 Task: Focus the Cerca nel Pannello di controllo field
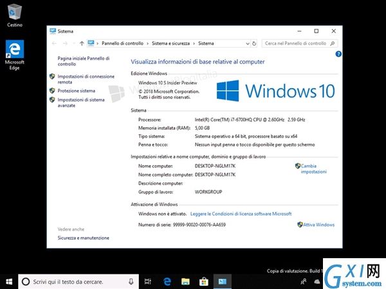pos(300,44)
